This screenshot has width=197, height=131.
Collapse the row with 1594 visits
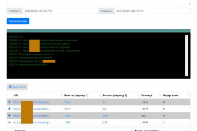[9, 122]
